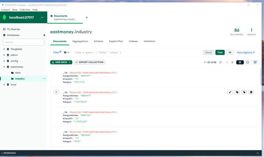264x157 pixels.
Task: Click the Reset button
Action: [x=209, y=52]
